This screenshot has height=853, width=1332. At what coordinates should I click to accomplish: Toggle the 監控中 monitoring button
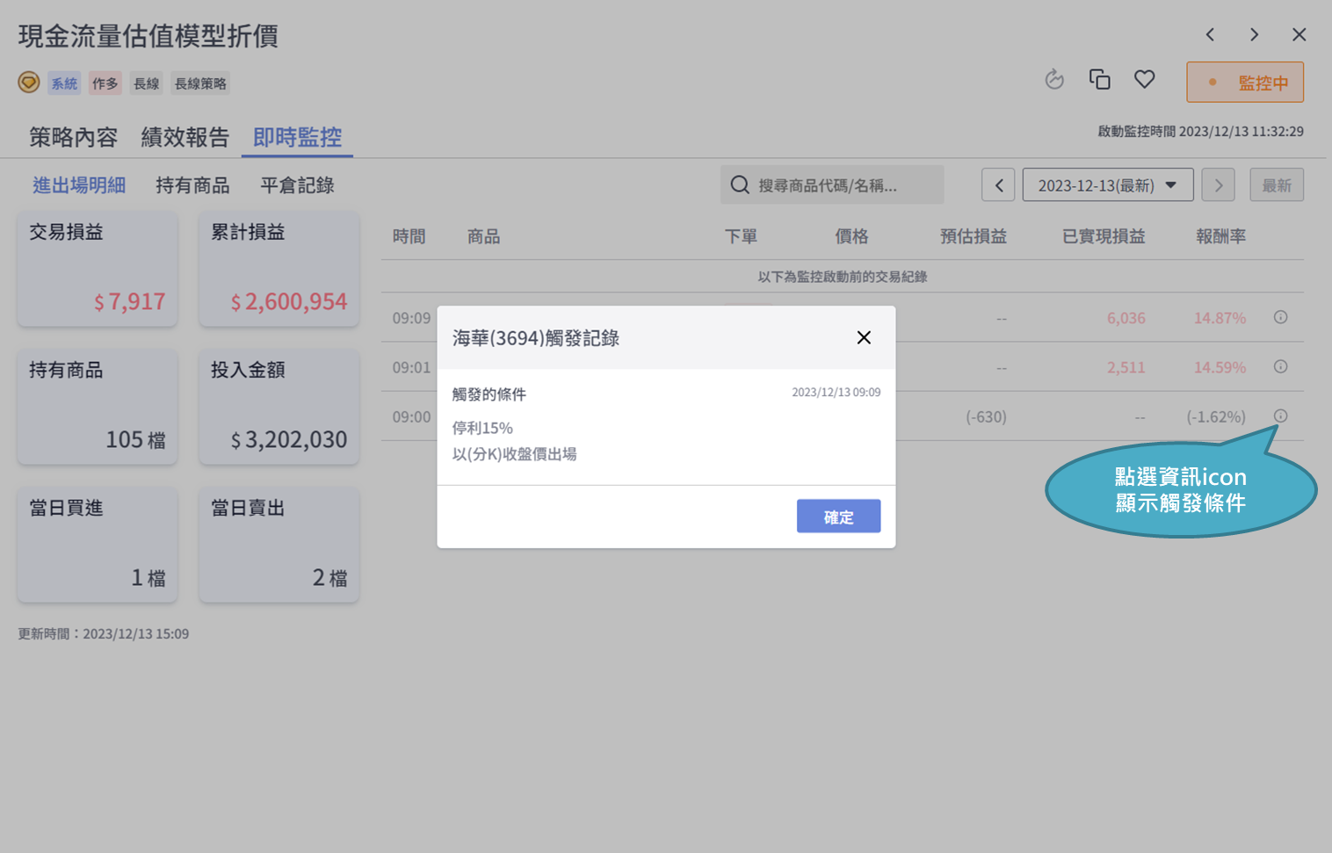(1244, 83)
